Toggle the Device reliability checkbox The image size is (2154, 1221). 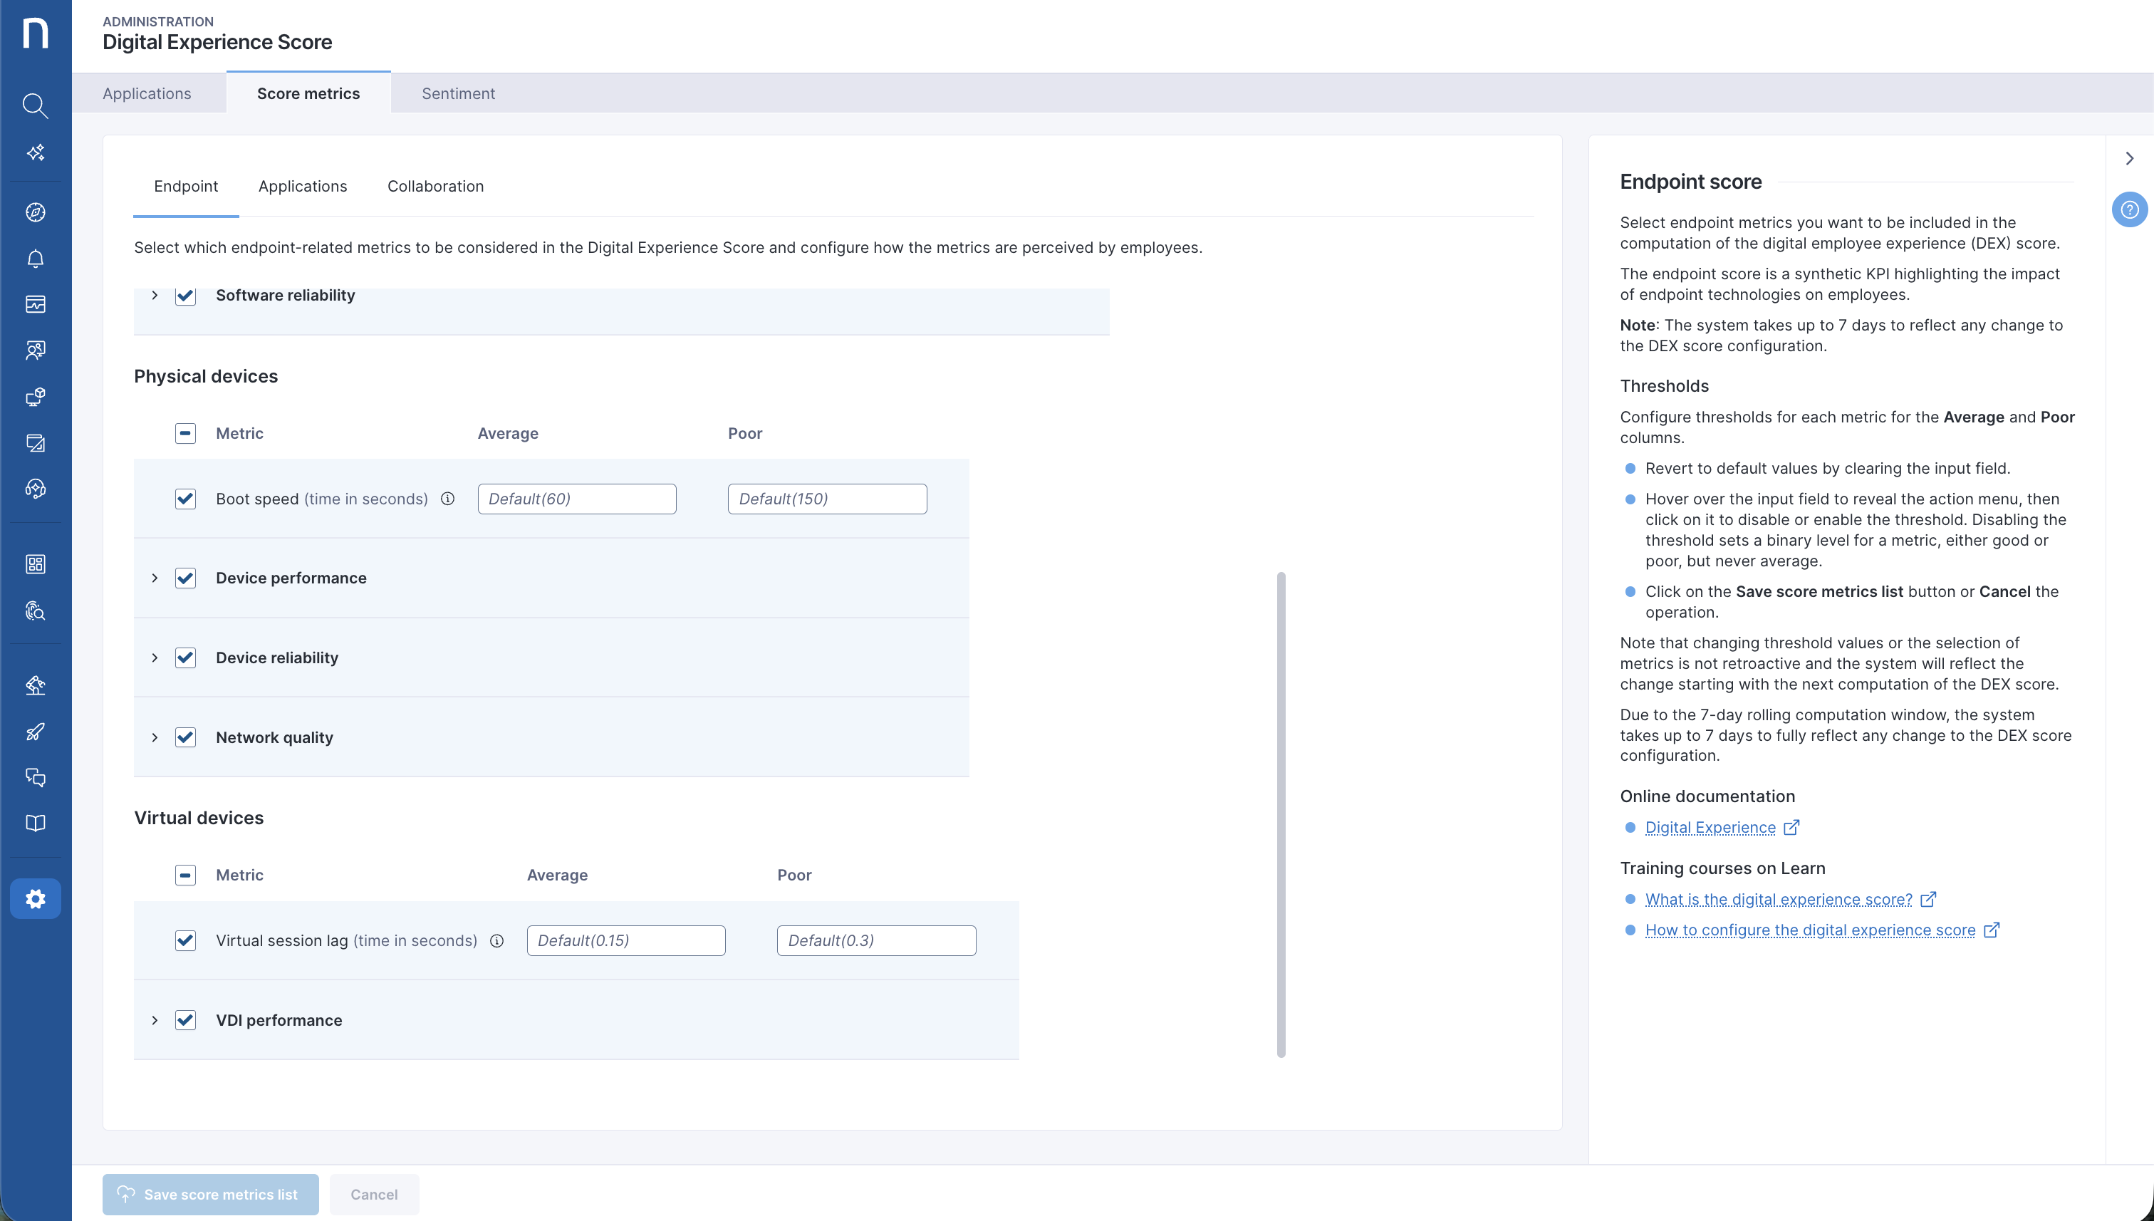(x=185, y=658)
